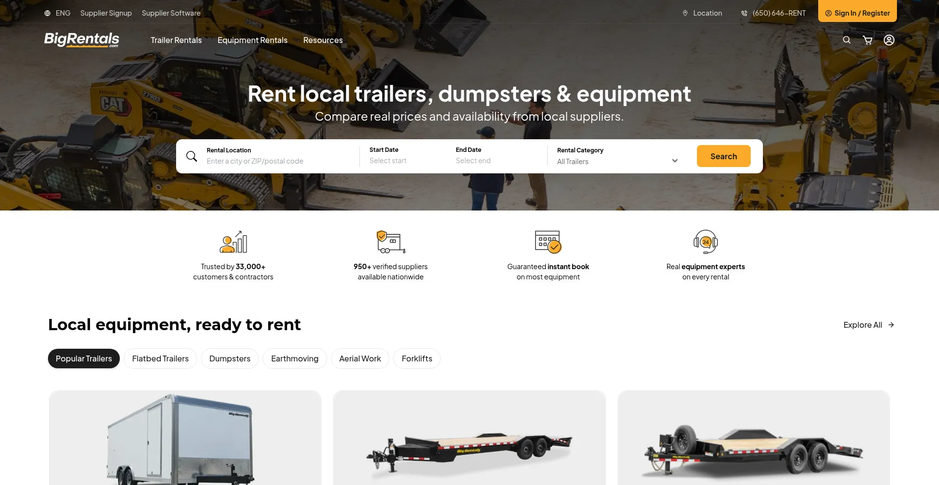Click the header search magnifier icon
This screenshot has width=939, height=485.
point(847,40)
